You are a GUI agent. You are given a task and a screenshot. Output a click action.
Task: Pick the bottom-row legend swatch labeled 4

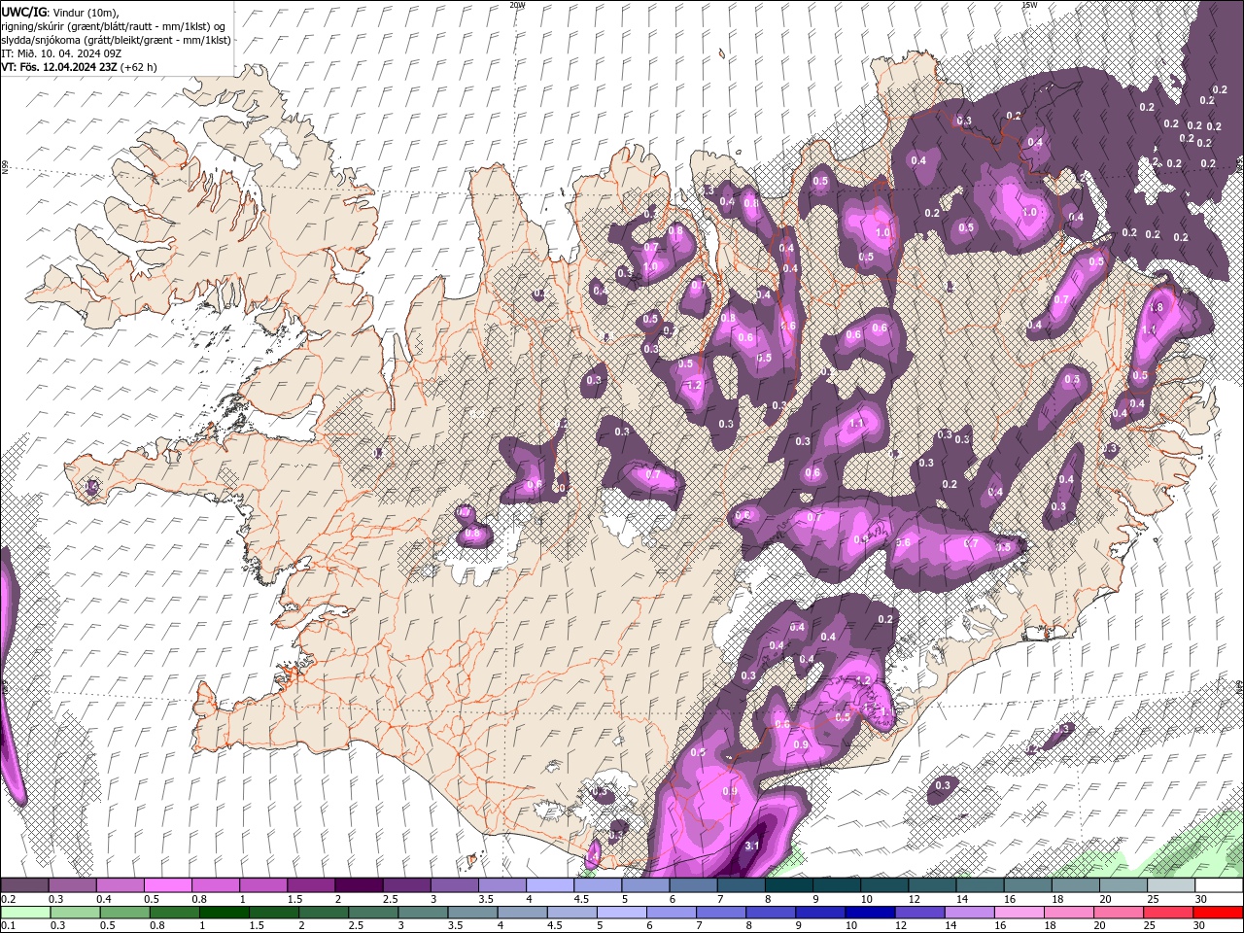522,913
